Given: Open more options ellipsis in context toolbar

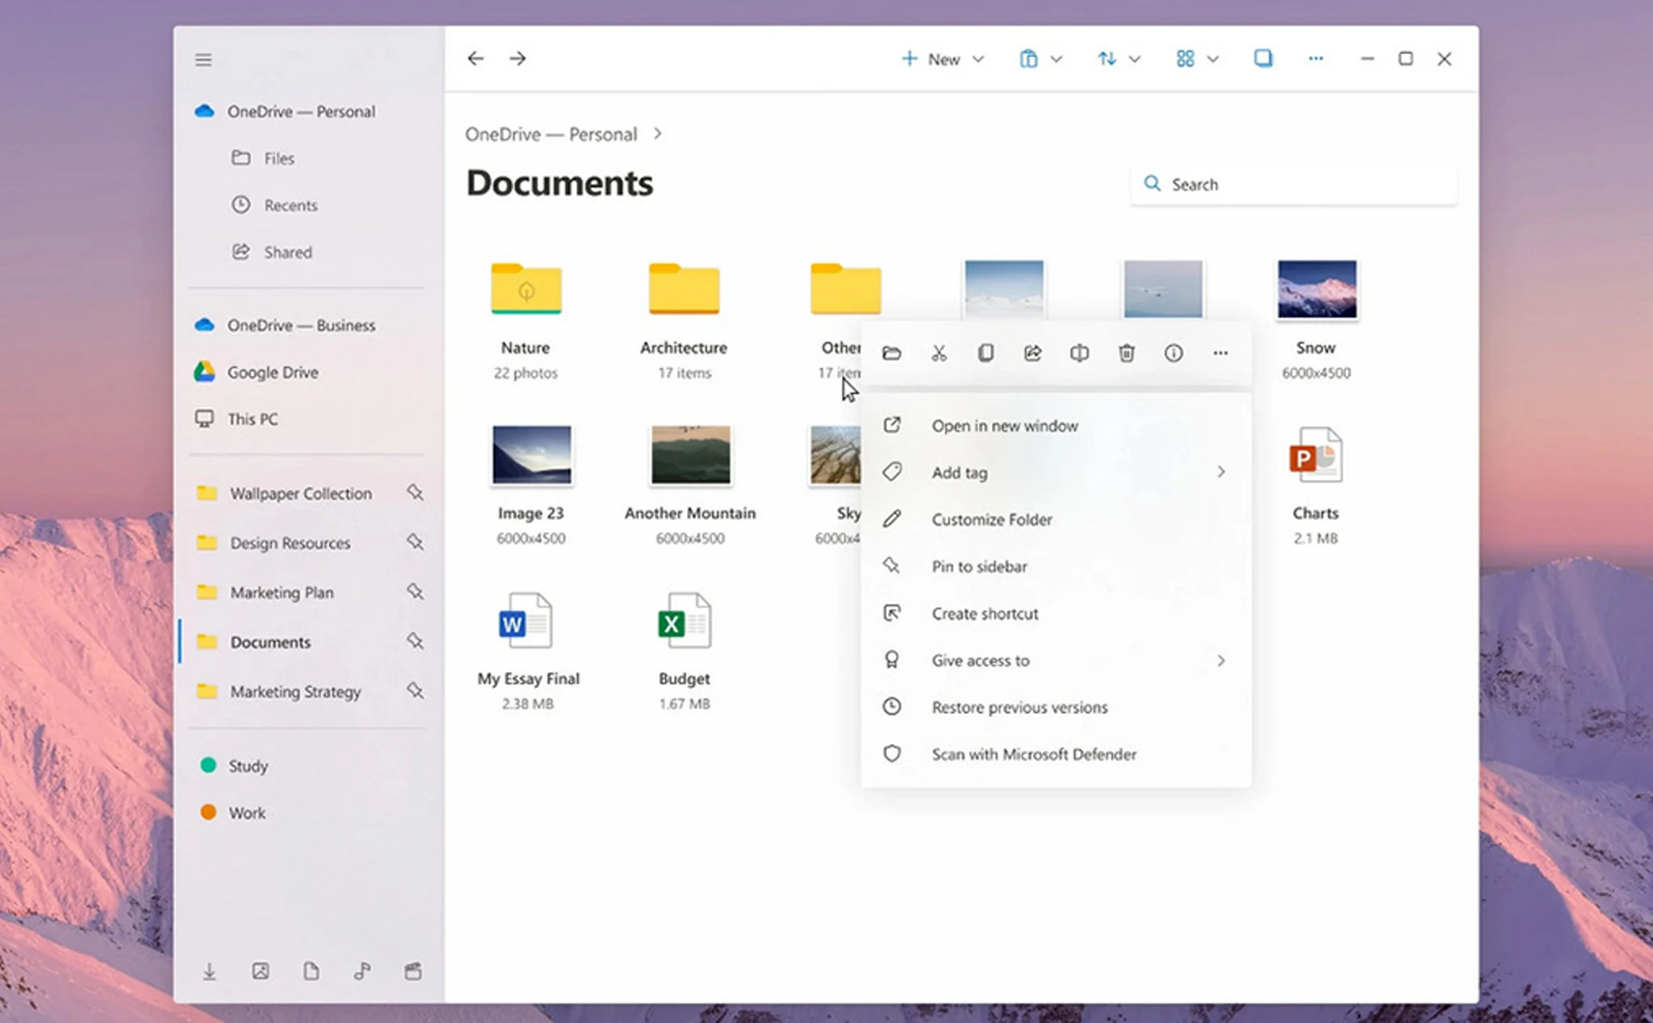Looking at the screenshot, I should tap(1220, 353).
